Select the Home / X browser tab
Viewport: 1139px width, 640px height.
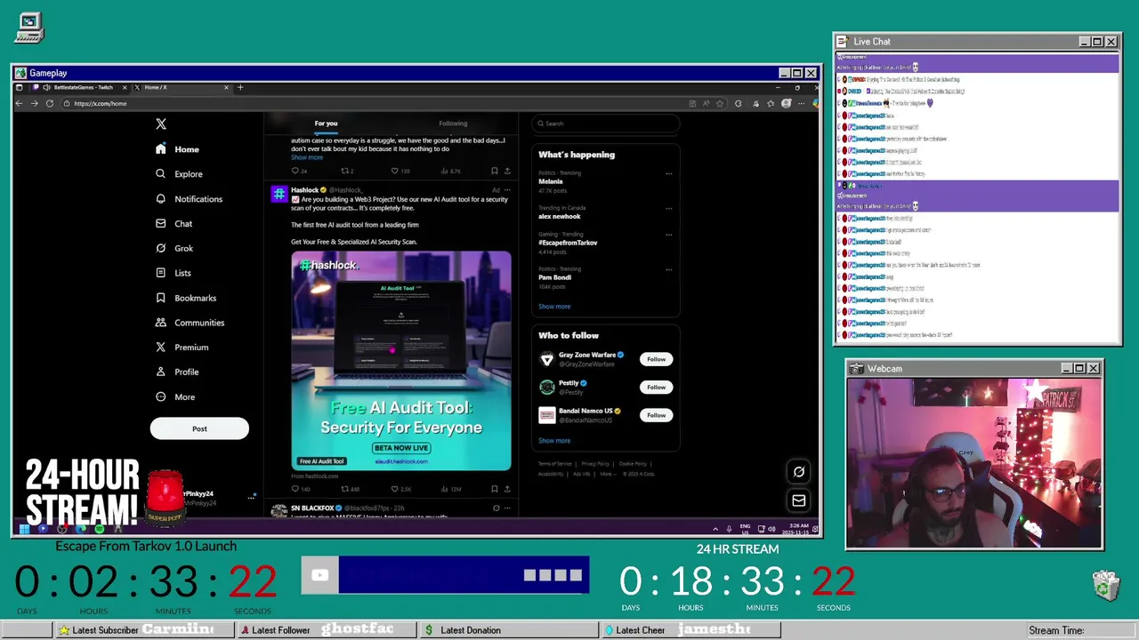182,87
